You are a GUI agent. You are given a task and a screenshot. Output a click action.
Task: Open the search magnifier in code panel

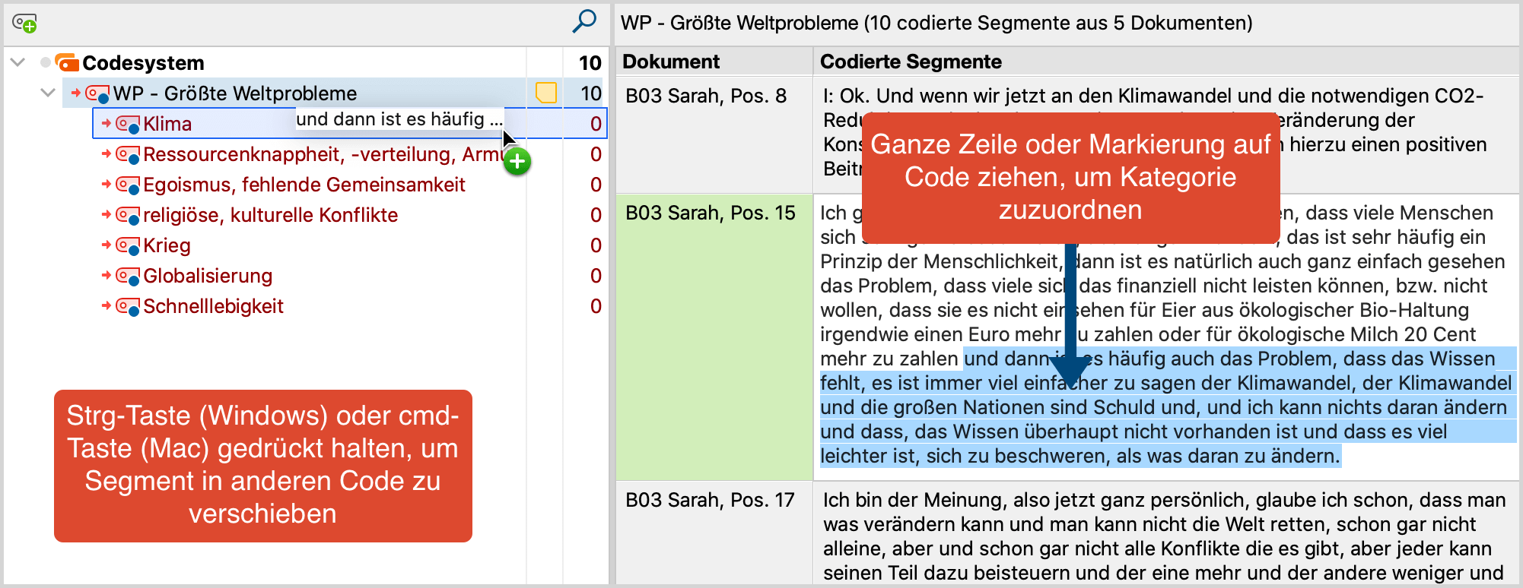point(583,21)
